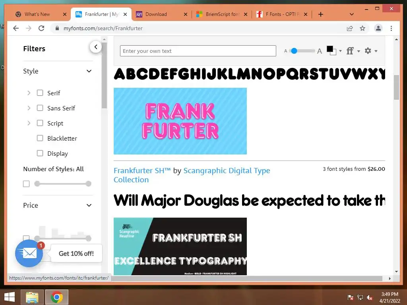Click the muted volume tray icon
Viewport: 407px width, 305px height.
[x=370, y=297]
